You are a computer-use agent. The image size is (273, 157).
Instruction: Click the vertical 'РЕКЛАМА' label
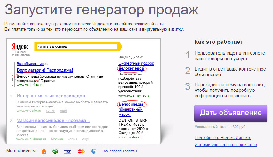click(12, 80)
